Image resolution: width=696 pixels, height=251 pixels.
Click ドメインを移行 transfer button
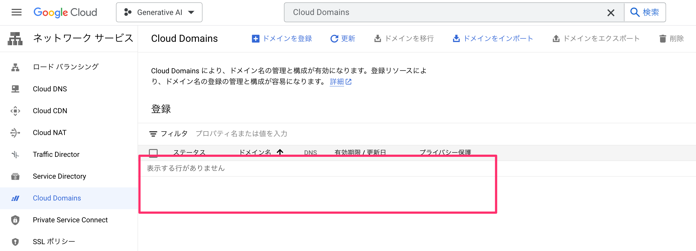[404, 38]
